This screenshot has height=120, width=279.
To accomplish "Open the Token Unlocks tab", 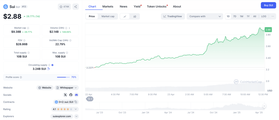I will tap(157, 7).
